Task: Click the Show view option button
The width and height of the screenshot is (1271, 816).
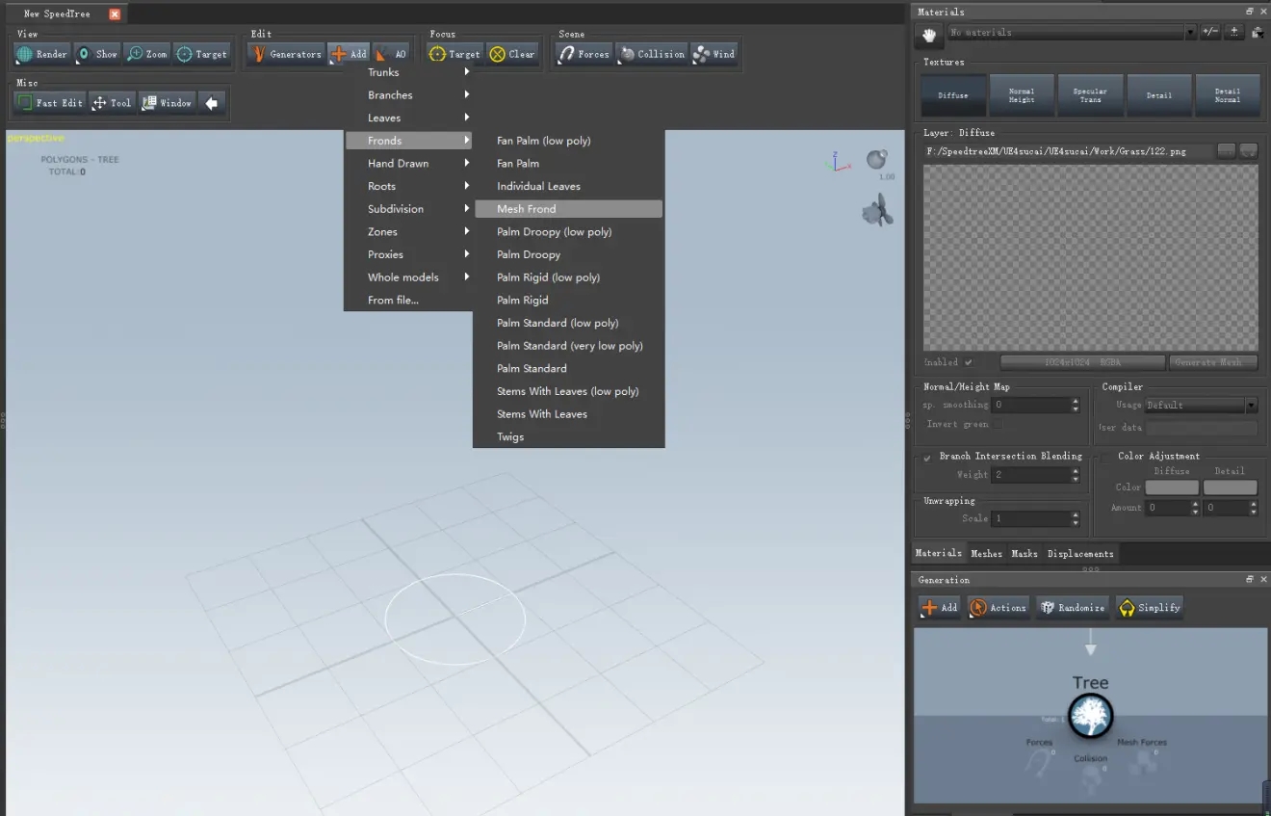Action: pos(97,54)
